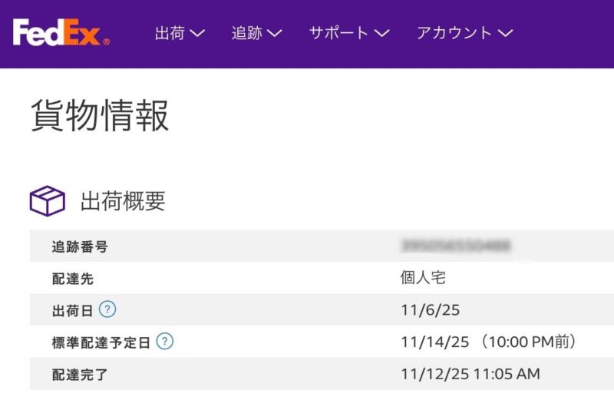The height and width of the screenshot is (410, 614).
Task: Click the blurred tracking number value
Action: click(x=456, y=246)
